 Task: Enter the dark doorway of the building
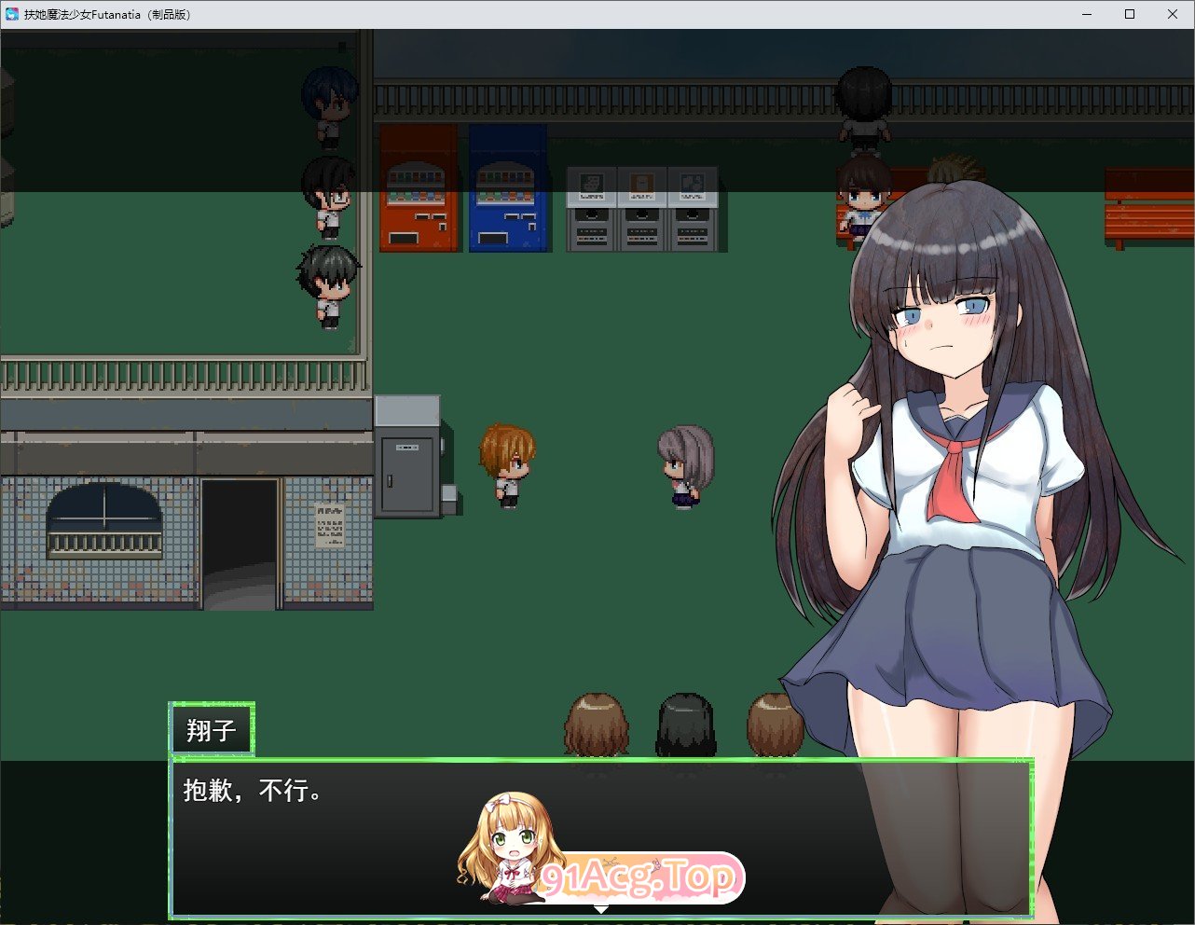pos(240,545)
